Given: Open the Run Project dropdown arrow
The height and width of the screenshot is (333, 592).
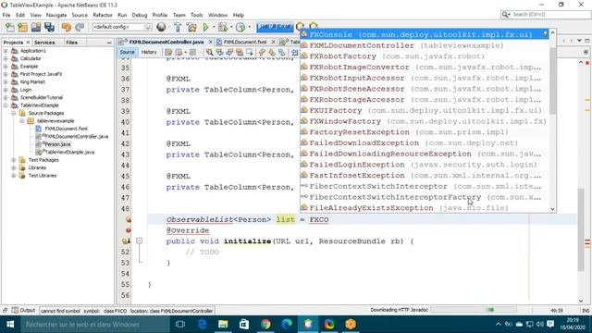Looking at the screenshot, I should coord(214,27).
